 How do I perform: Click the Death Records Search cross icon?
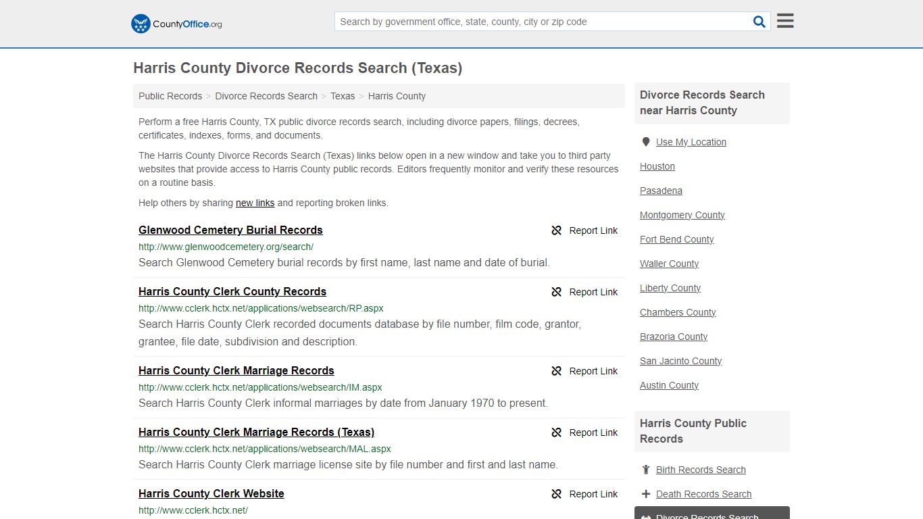coord(646,494)
